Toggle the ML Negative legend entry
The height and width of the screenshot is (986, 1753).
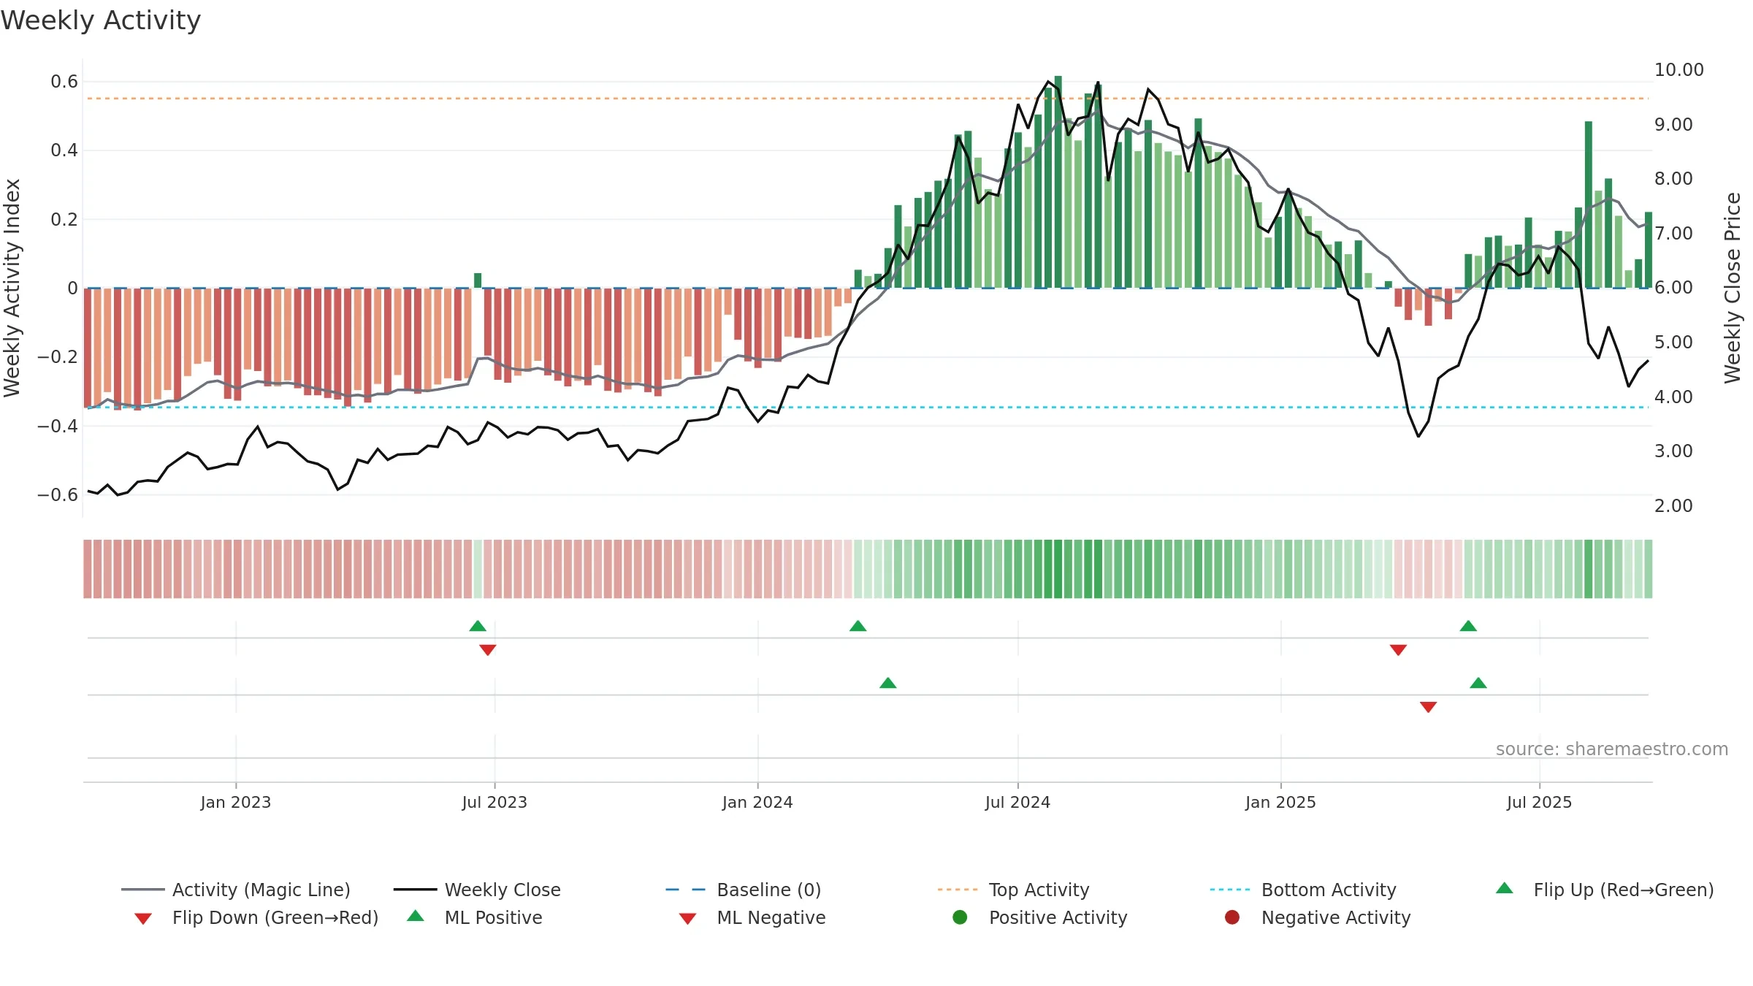tap(752, 917)
